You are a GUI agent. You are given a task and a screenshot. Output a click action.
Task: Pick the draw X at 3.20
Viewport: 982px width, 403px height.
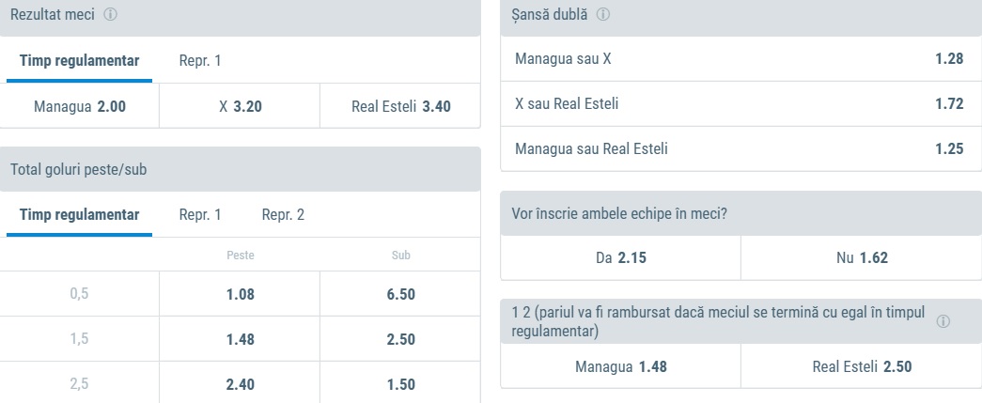coord(240,106)
